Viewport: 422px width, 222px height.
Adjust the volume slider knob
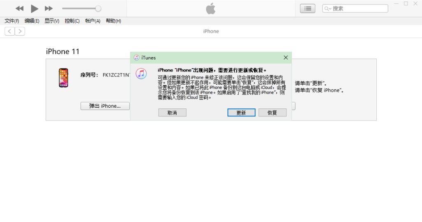pyautogui.click(x=98, y=9)
